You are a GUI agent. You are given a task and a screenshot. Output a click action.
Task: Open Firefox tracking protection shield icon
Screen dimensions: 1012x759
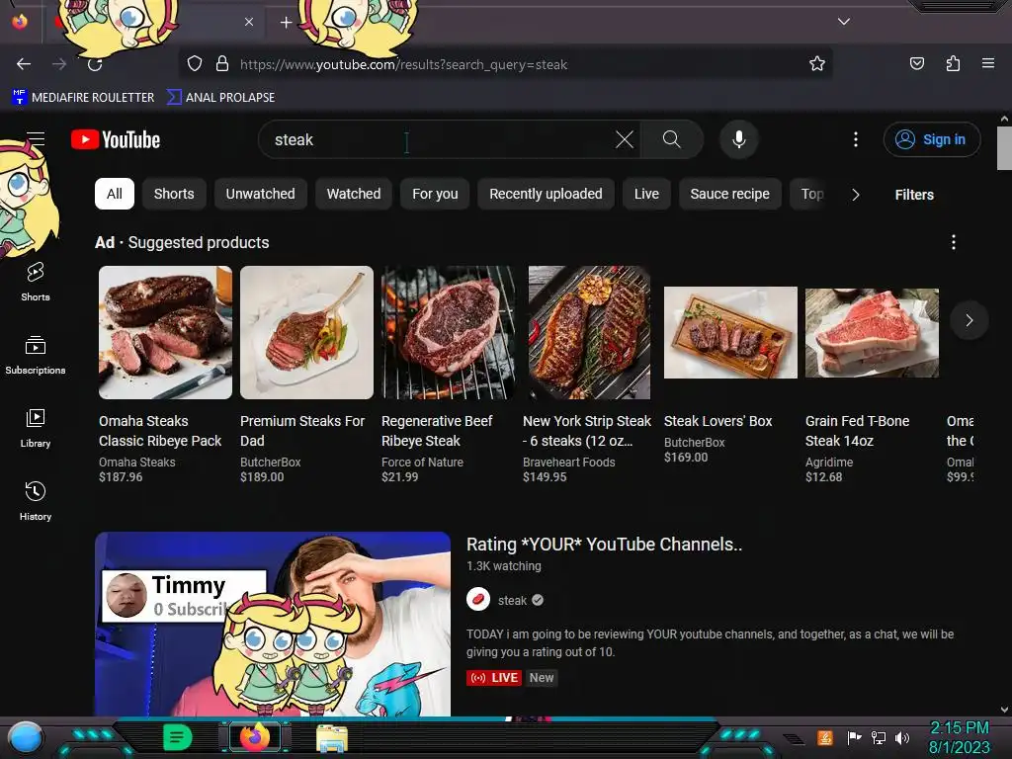[195, 63]
